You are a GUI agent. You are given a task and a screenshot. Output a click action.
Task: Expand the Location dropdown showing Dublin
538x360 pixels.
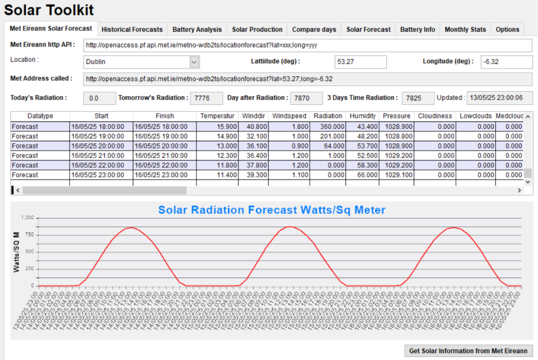tap(194, 62)
